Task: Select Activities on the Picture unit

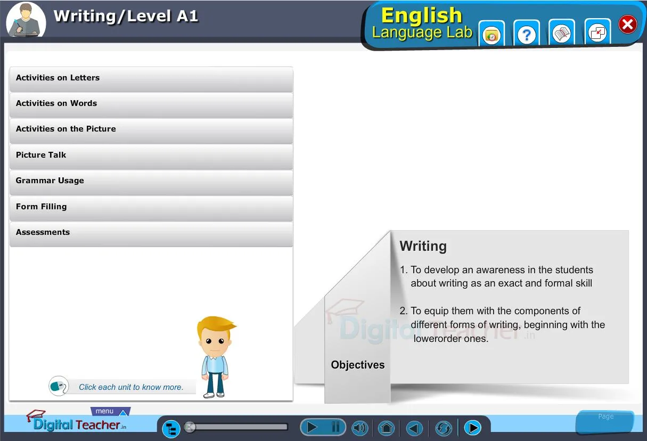Action: (151, 130)
